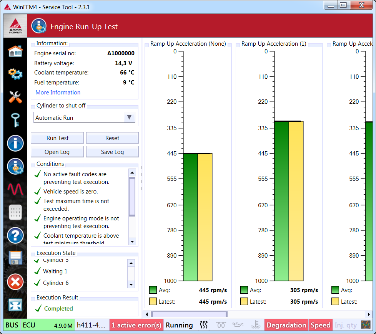Click the Save Log button

[x=112, y=152]
